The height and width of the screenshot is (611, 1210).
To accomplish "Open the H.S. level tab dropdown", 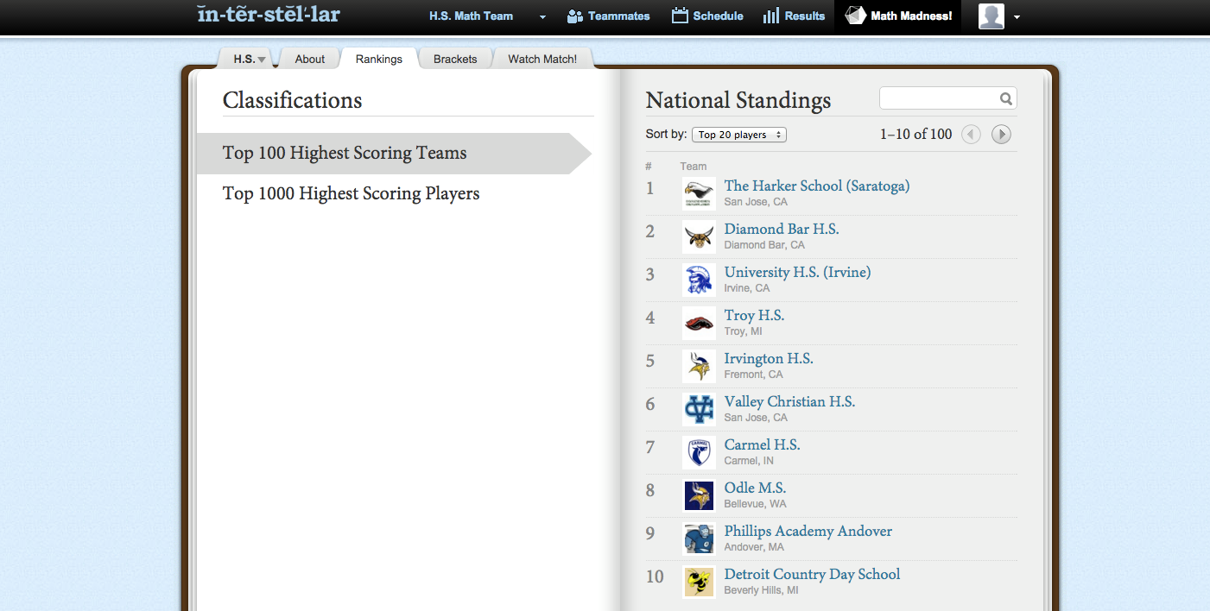I will (249, 59).
